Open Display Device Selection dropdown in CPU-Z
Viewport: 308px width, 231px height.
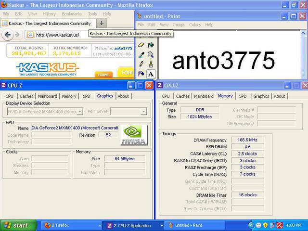point(45,112)
